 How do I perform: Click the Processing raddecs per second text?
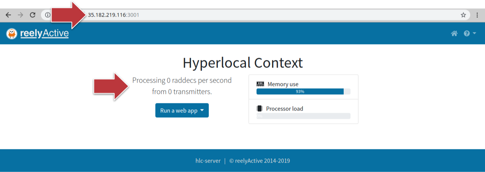click(x=182, y=80)
